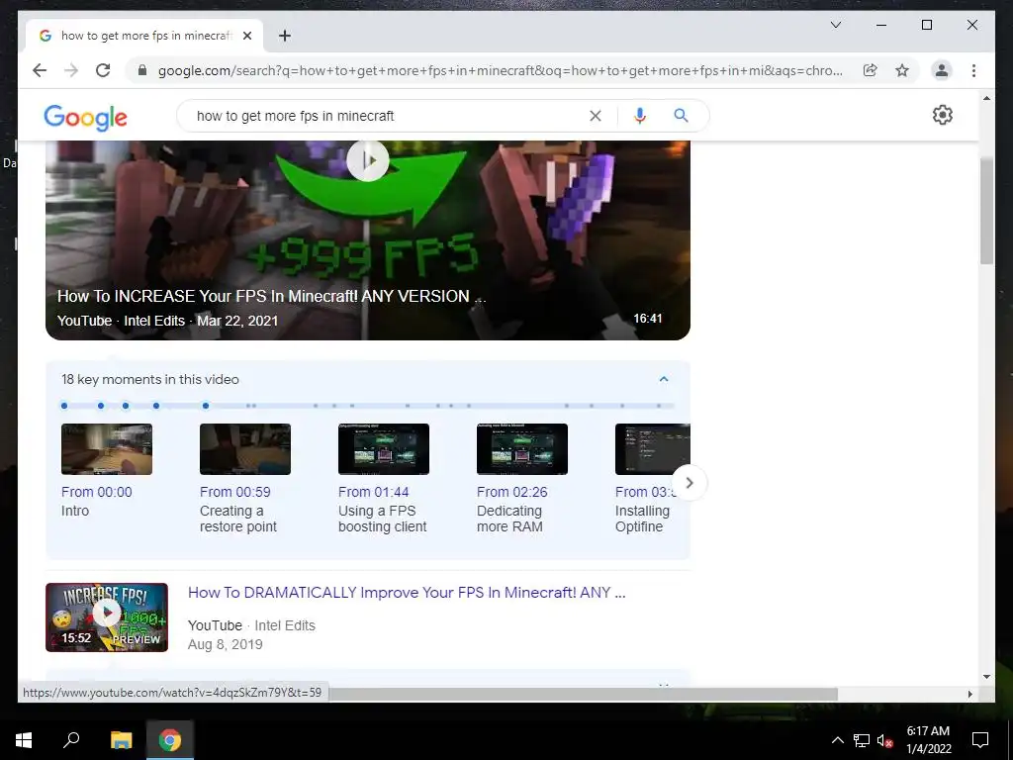1013x760 pixels.
Task: Click the address bar URL
Action: pyautogui.click(x=501, y=70)
